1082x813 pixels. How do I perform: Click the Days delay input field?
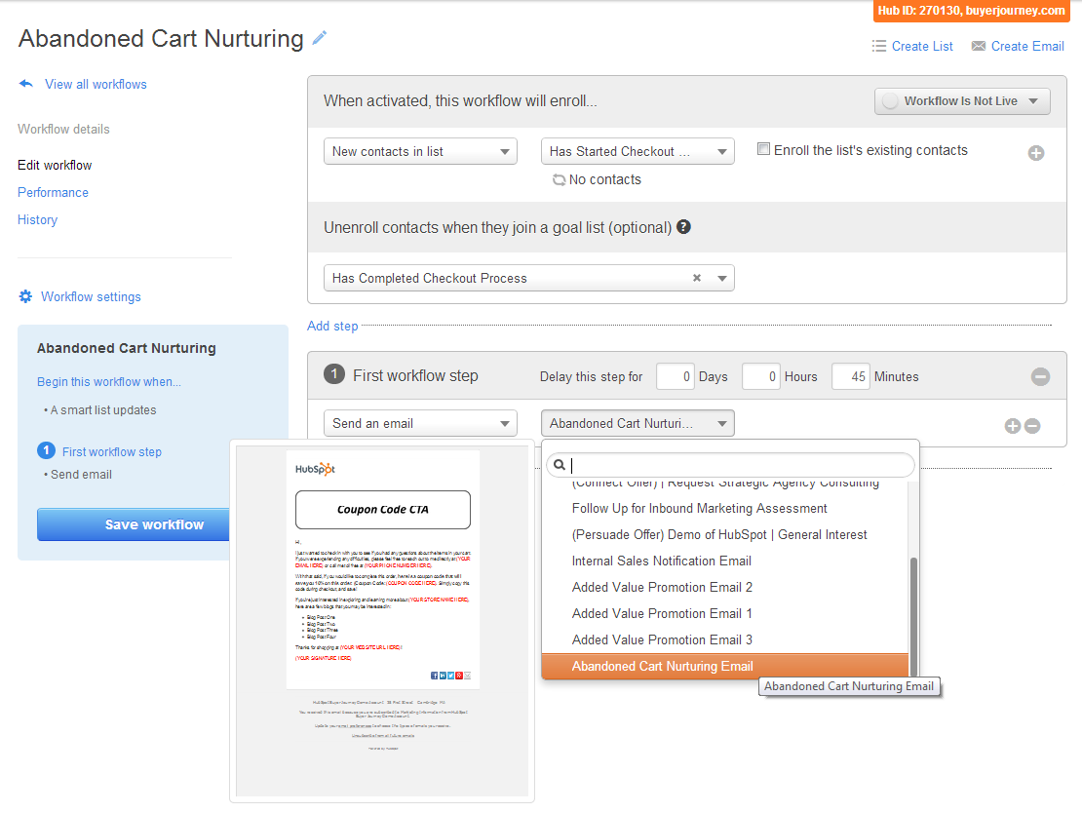(x=675, y=376)
